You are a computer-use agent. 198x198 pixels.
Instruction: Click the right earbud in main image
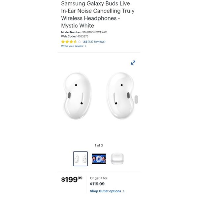coord(120,96)
